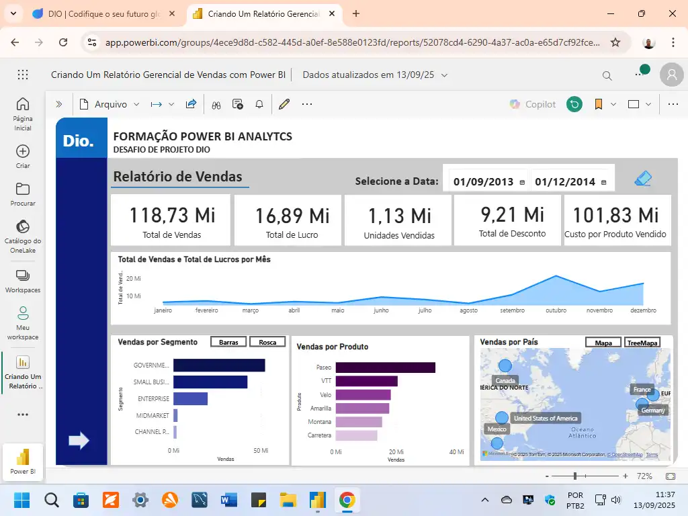Open File Explorer from taskbar

tap(288, 500)
